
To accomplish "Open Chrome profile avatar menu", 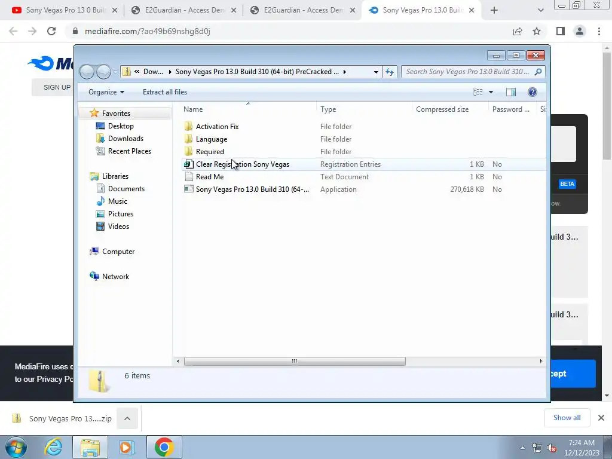I will [580, 31].
